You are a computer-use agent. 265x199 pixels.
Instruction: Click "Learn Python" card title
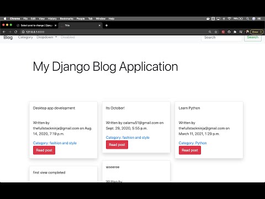click(189, 108)
